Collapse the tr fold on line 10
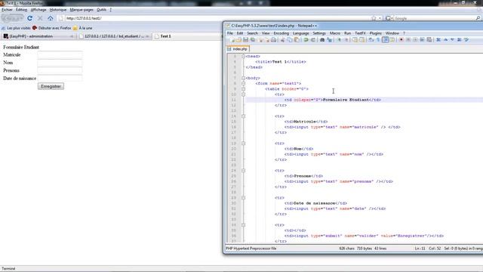The height and width of the screenshot is (272, 483). point(243,94)
